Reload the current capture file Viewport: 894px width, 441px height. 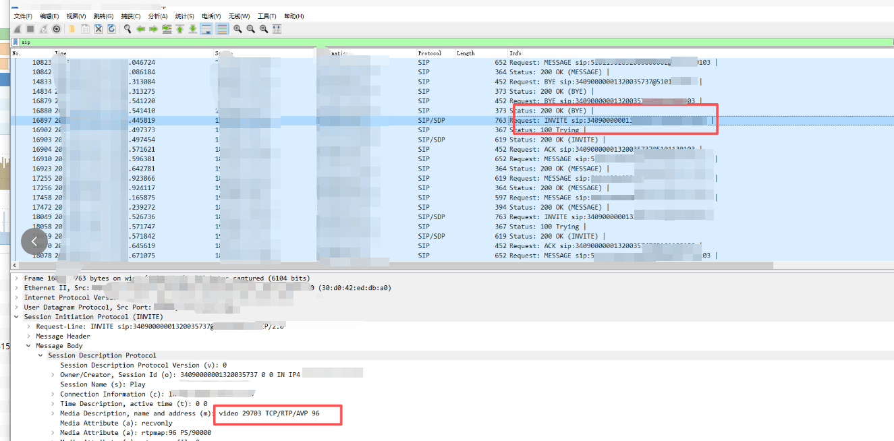pyautogui.click(x=111, y=29)
